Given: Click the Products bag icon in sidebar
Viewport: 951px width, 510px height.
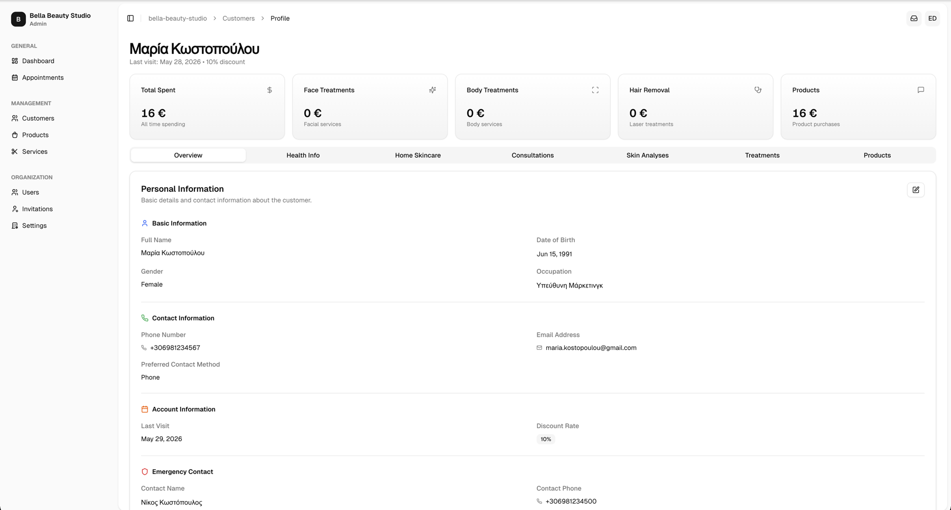Looking at the screenshot, I should click(15, 135).
